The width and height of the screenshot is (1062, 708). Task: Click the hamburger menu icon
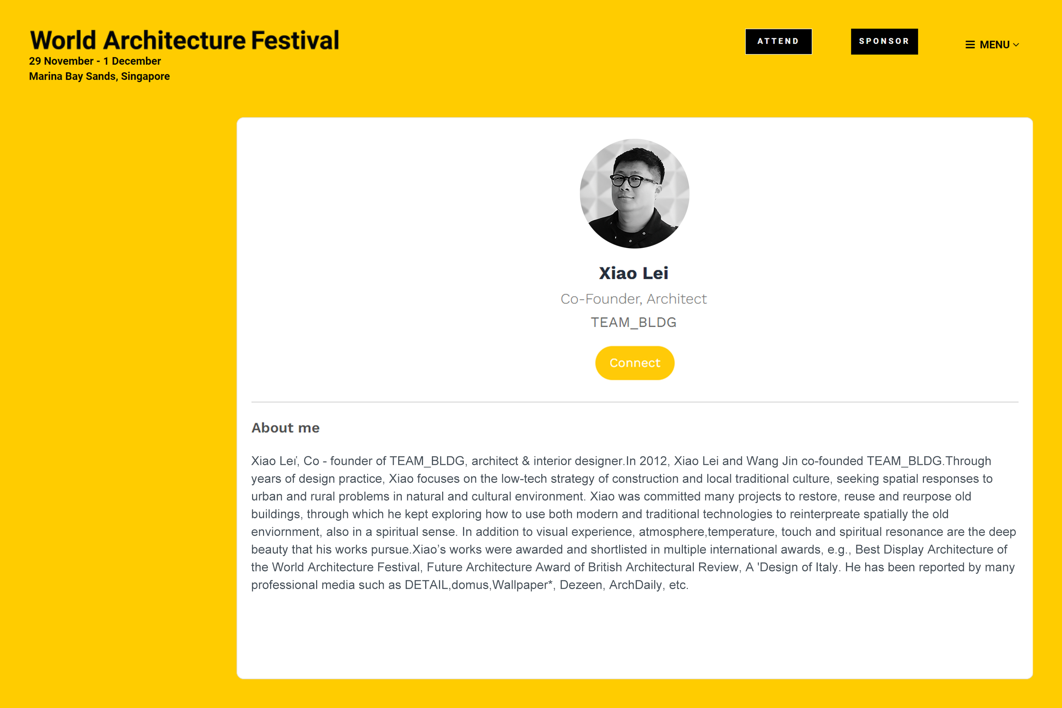pos(970,45)
